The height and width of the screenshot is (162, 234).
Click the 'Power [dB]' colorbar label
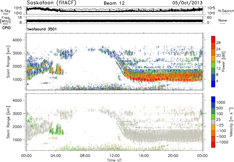pyautogui.click(x=223, y=62)
